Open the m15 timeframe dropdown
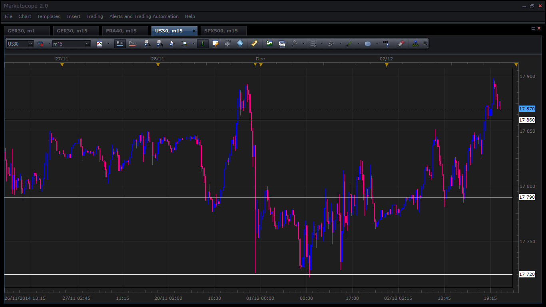This screenshot has width=546, height=307. tap(87, 44)
